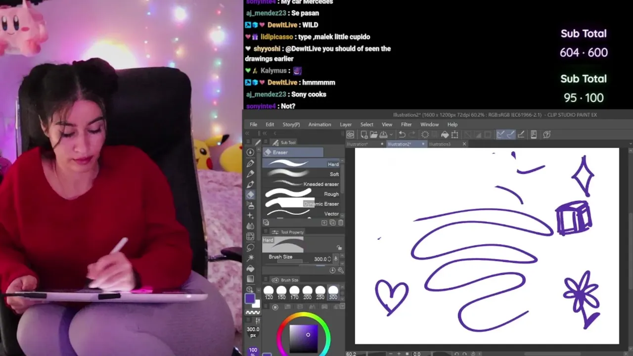Click the Import sub tool material icon

click(x=324, y=222)
